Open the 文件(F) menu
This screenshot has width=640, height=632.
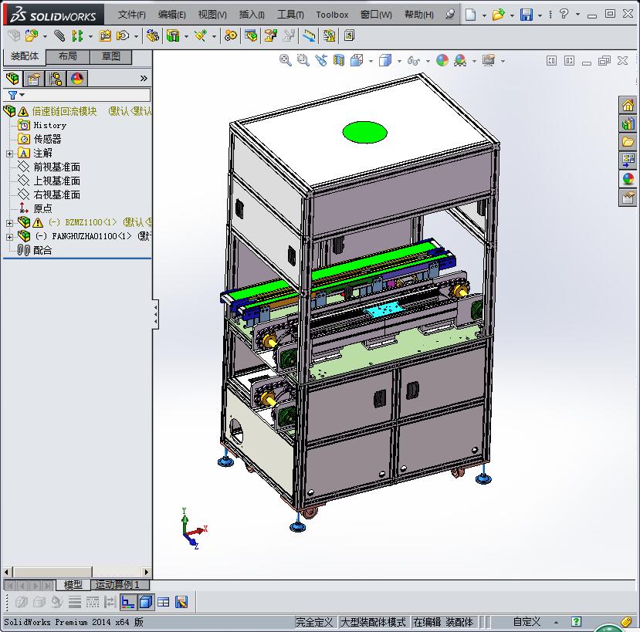(131, 15)
